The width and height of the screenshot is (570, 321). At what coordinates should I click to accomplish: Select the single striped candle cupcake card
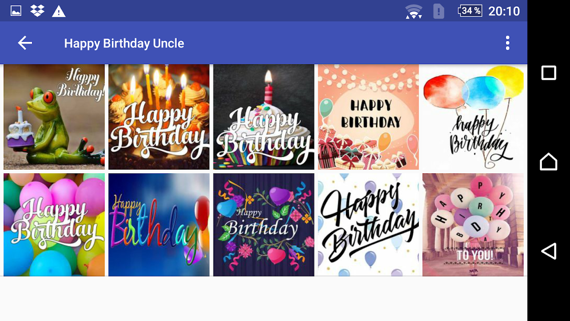coord(264,117)
